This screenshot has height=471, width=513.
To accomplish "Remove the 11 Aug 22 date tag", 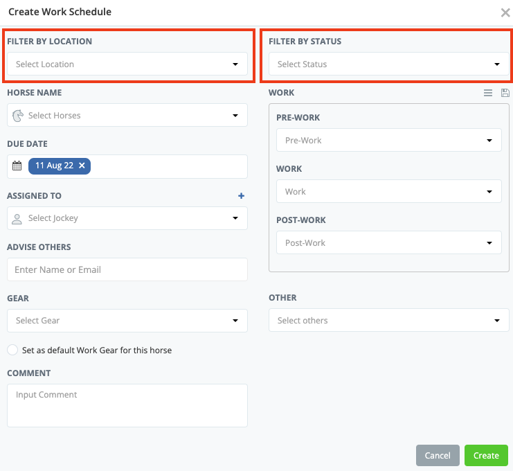I will 82,166.
